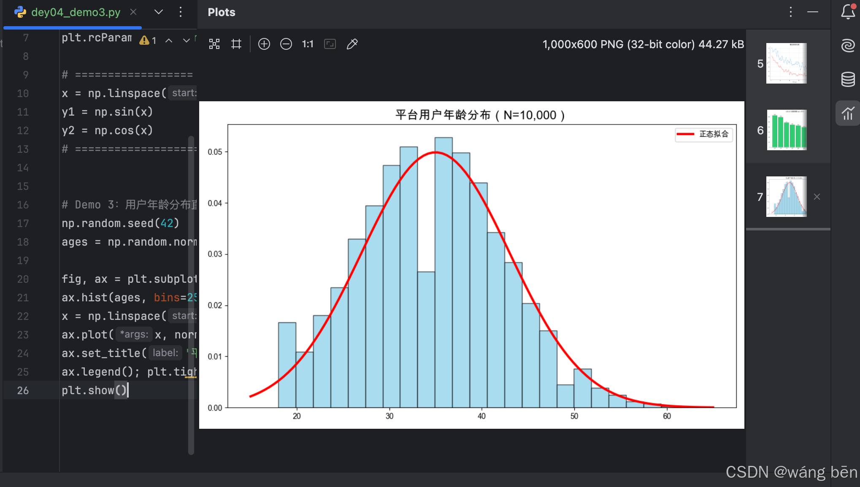Select plot thumbnail number 5
Viewport: 860px width, 487px height.
pos(786,63)
